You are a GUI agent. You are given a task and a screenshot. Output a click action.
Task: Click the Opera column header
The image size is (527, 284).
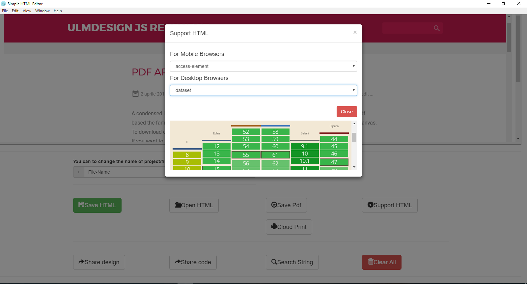334,126
